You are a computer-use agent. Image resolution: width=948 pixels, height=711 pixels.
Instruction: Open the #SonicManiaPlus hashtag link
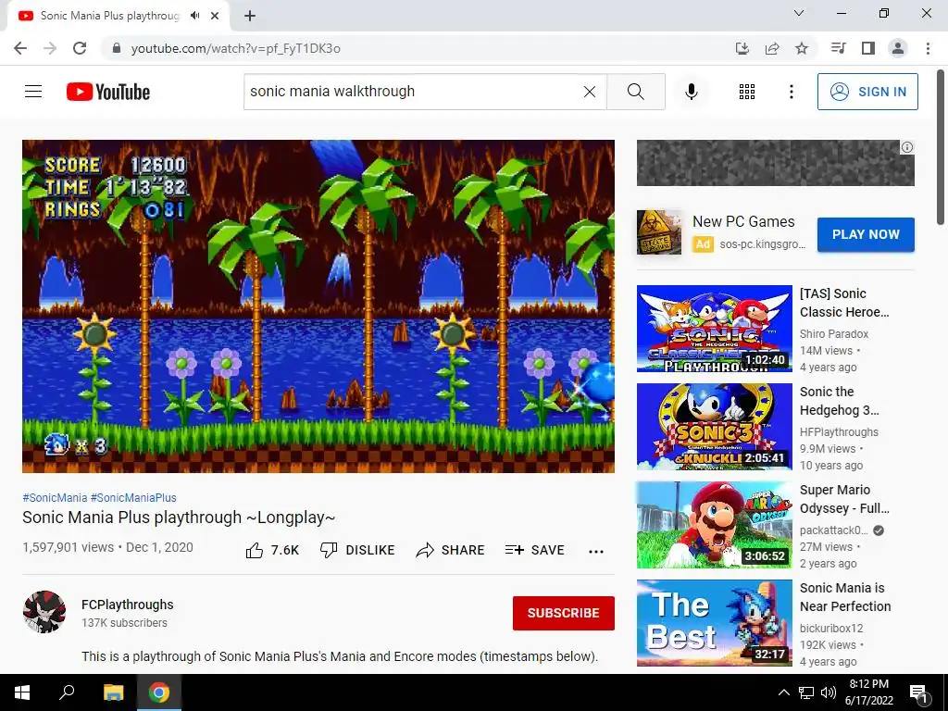tap(133, 497)
